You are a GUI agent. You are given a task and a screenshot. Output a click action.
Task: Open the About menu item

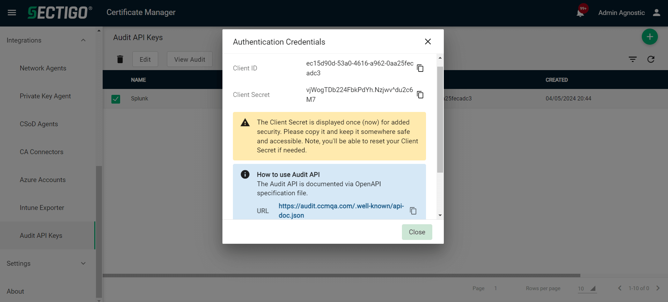(15, 291)
